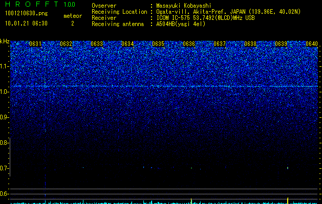Viewport: 322px width, 204px height.
Task: Click the 0636 time marker
Action: coord(189,44)
